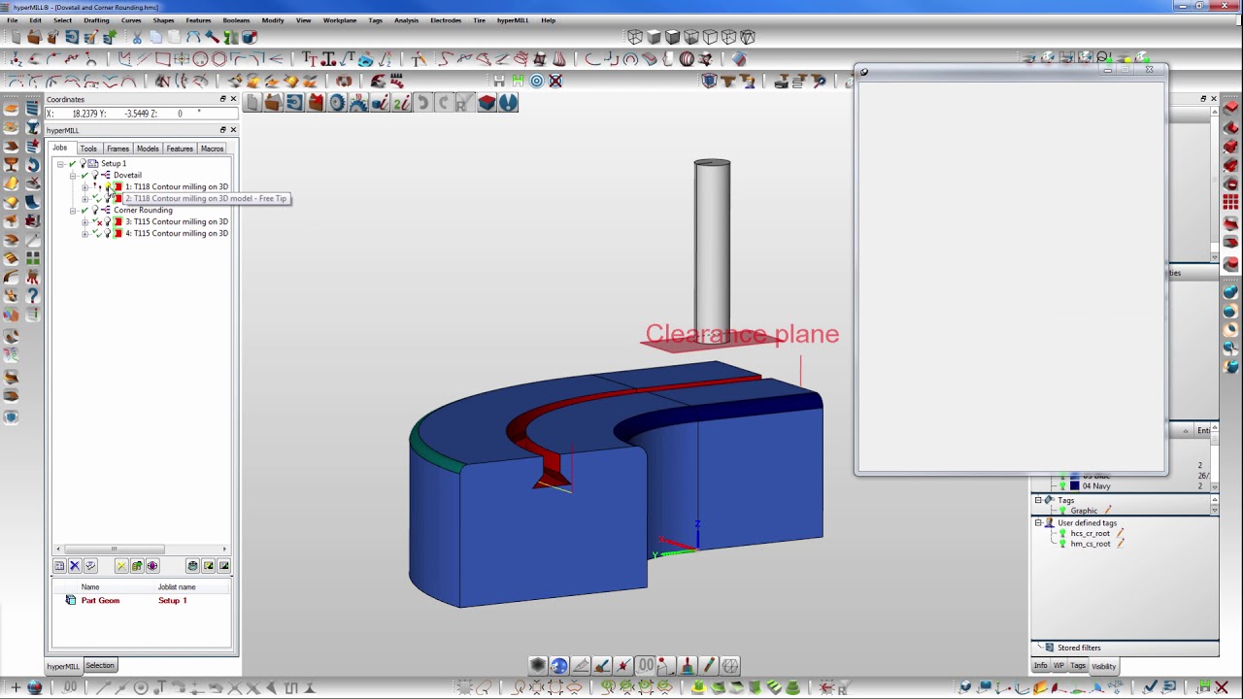Open the Visibility tab at bottom right
Viewport: 1243px width, 699px height.
point(1103,666)
